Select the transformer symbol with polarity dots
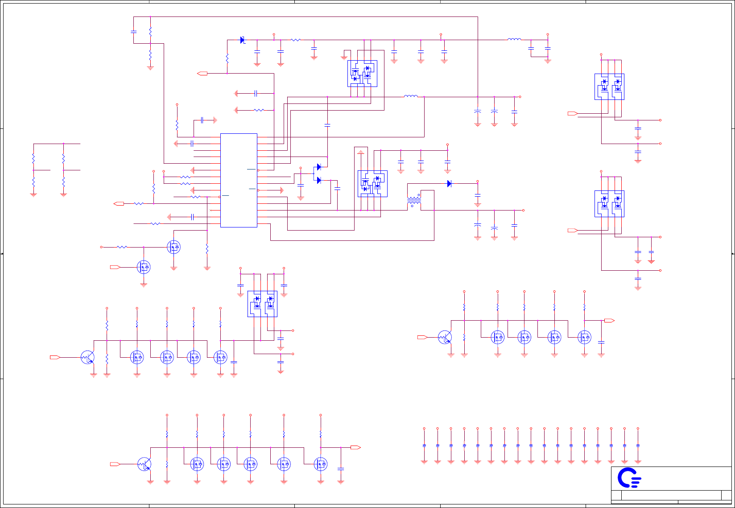Image resolution: width=735 pixels, height=508 pixels. 414,201
